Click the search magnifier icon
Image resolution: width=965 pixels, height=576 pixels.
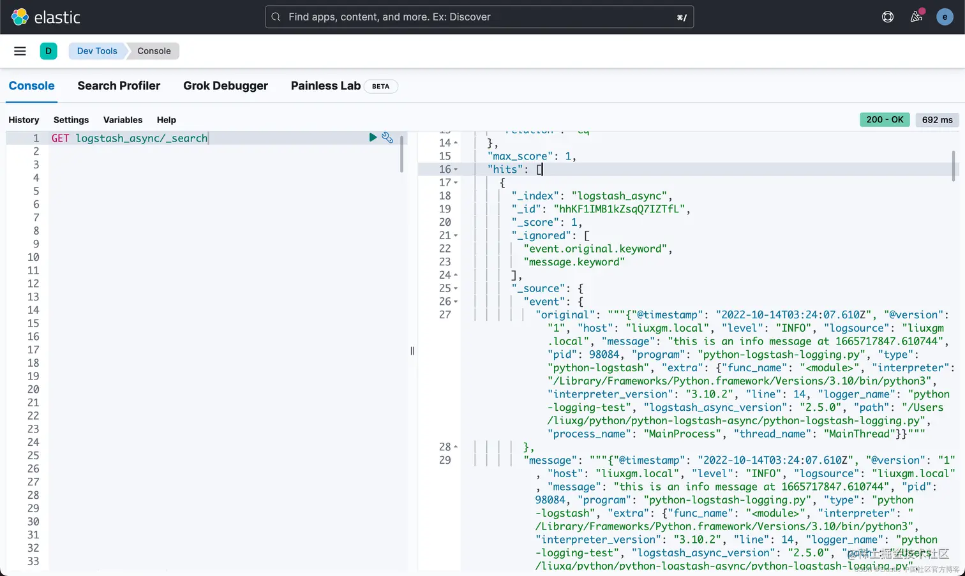tap(276, 17)
